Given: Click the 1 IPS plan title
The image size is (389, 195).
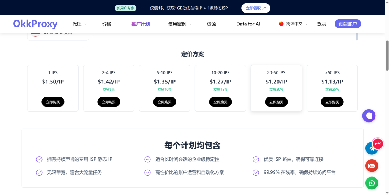Looking at the screenshot, I should (53, 72).
